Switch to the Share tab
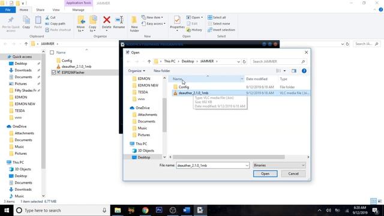Viewport: 384px width, 216px height. point(40,10)
